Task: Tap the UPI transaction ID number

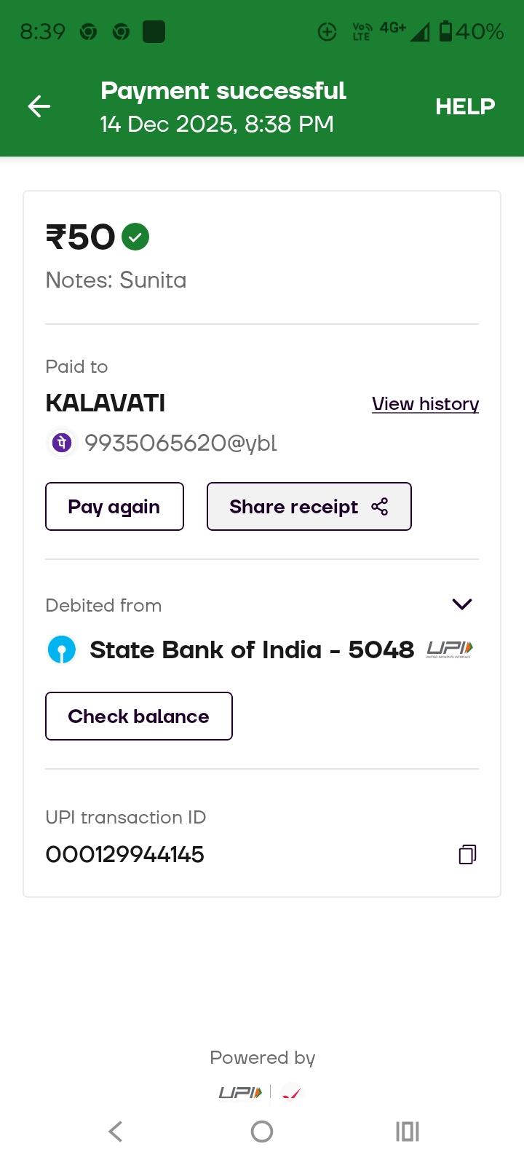Action: 125,854
